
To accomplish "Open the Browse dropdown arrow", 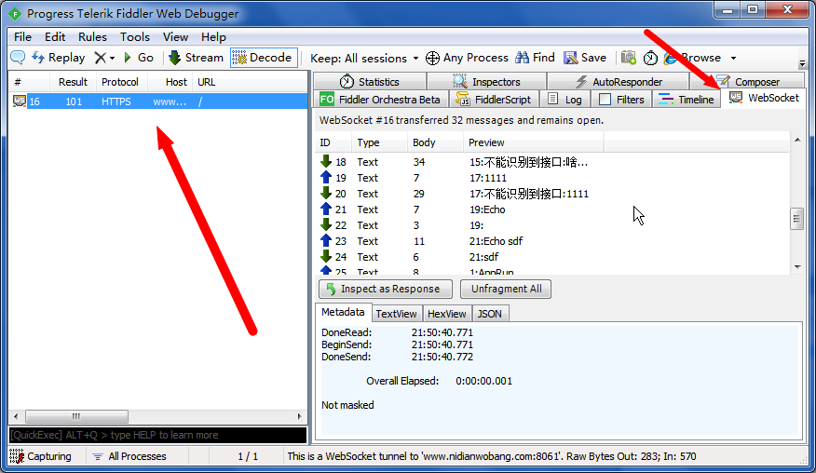I will pos(733,59).
